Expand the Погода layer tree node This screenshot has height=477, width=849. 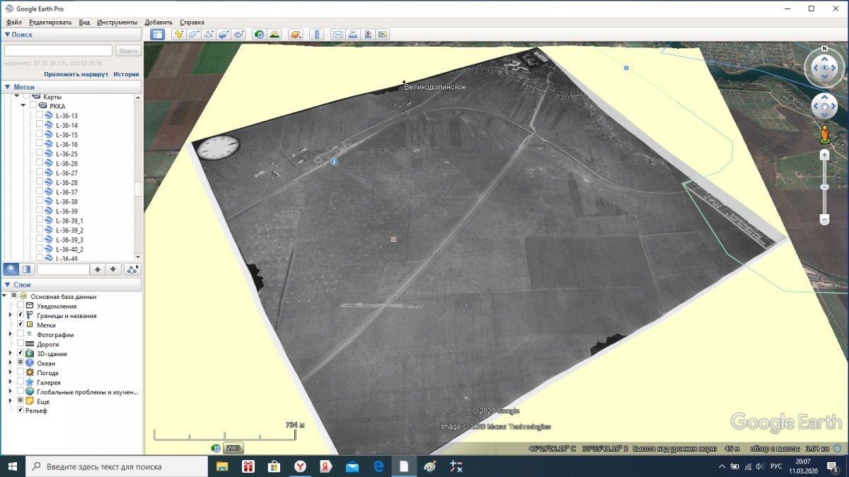[x=10, y=372]
